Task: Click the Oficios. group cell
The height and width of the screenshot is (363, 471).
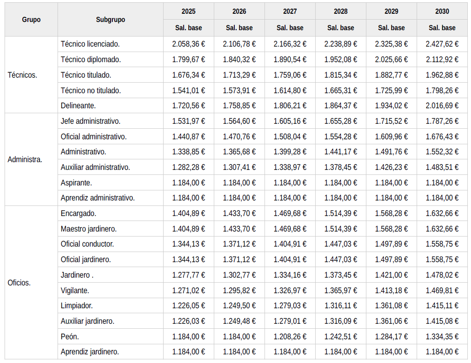Action: pos(19,283)
